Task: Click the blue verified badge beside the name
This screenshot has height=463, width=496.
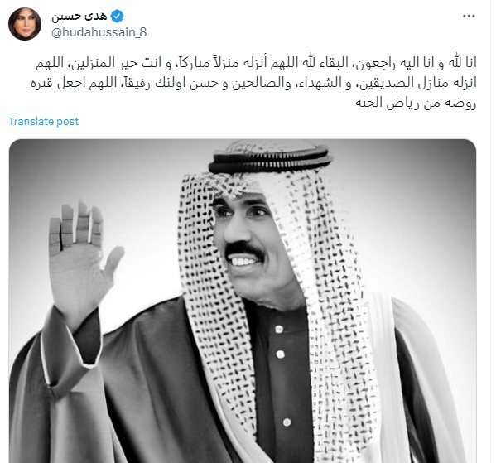Action: (117, 16)
